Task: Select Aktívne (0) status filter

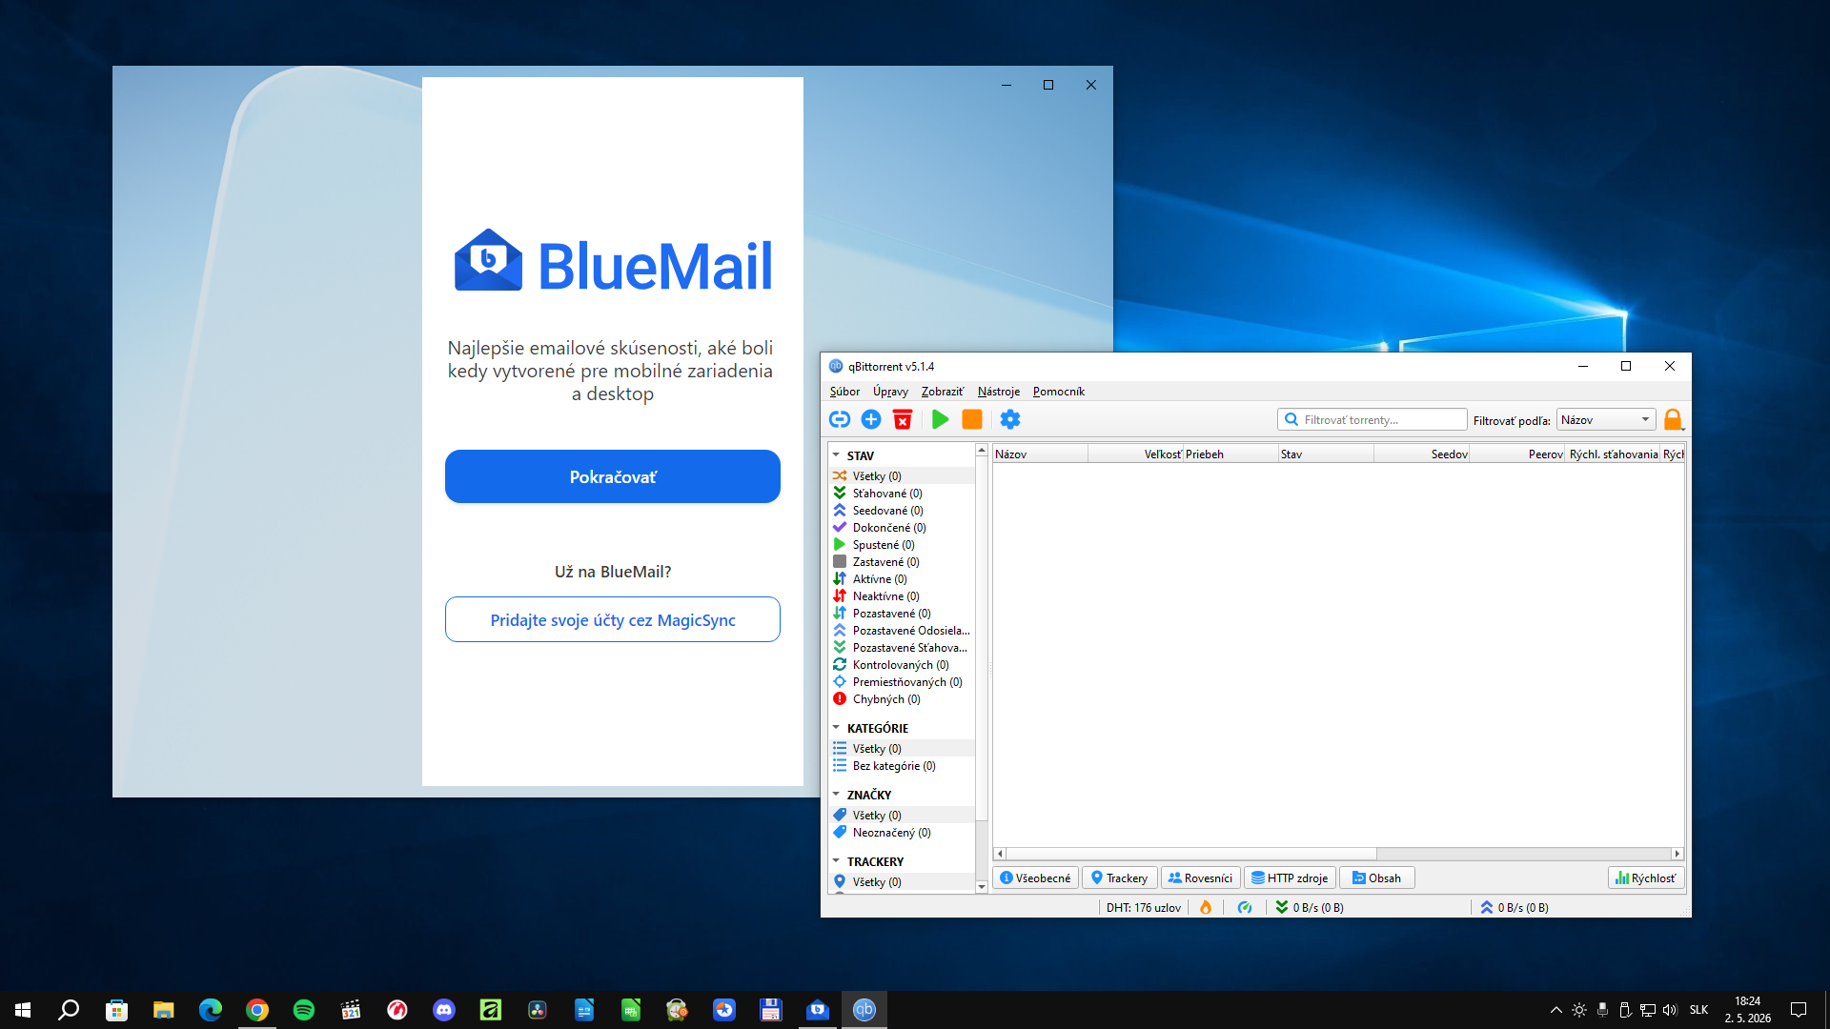Action: [x=902, y=579]
